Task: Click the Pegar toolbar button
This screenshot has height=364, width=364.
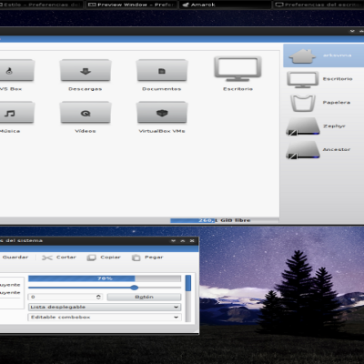Action: point(147,258)
